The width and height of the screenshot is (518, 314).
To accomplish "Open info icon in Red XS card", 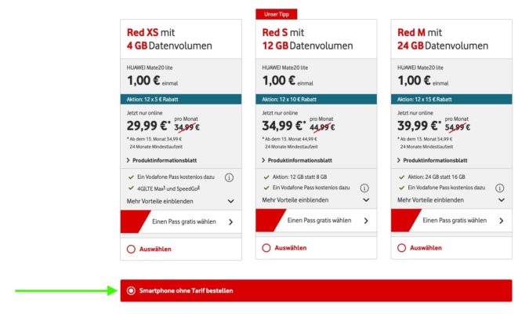I will [229, 177].
